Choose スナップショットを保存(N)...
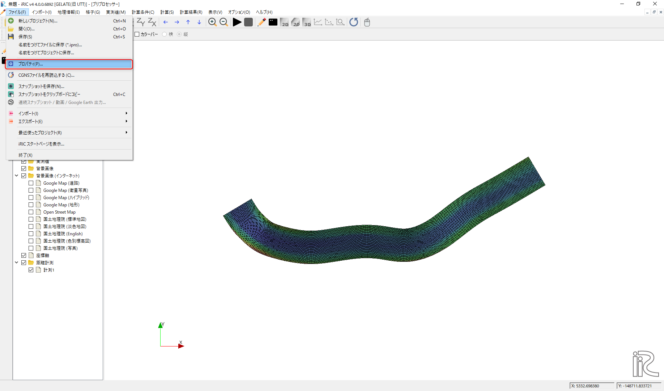 69,86
